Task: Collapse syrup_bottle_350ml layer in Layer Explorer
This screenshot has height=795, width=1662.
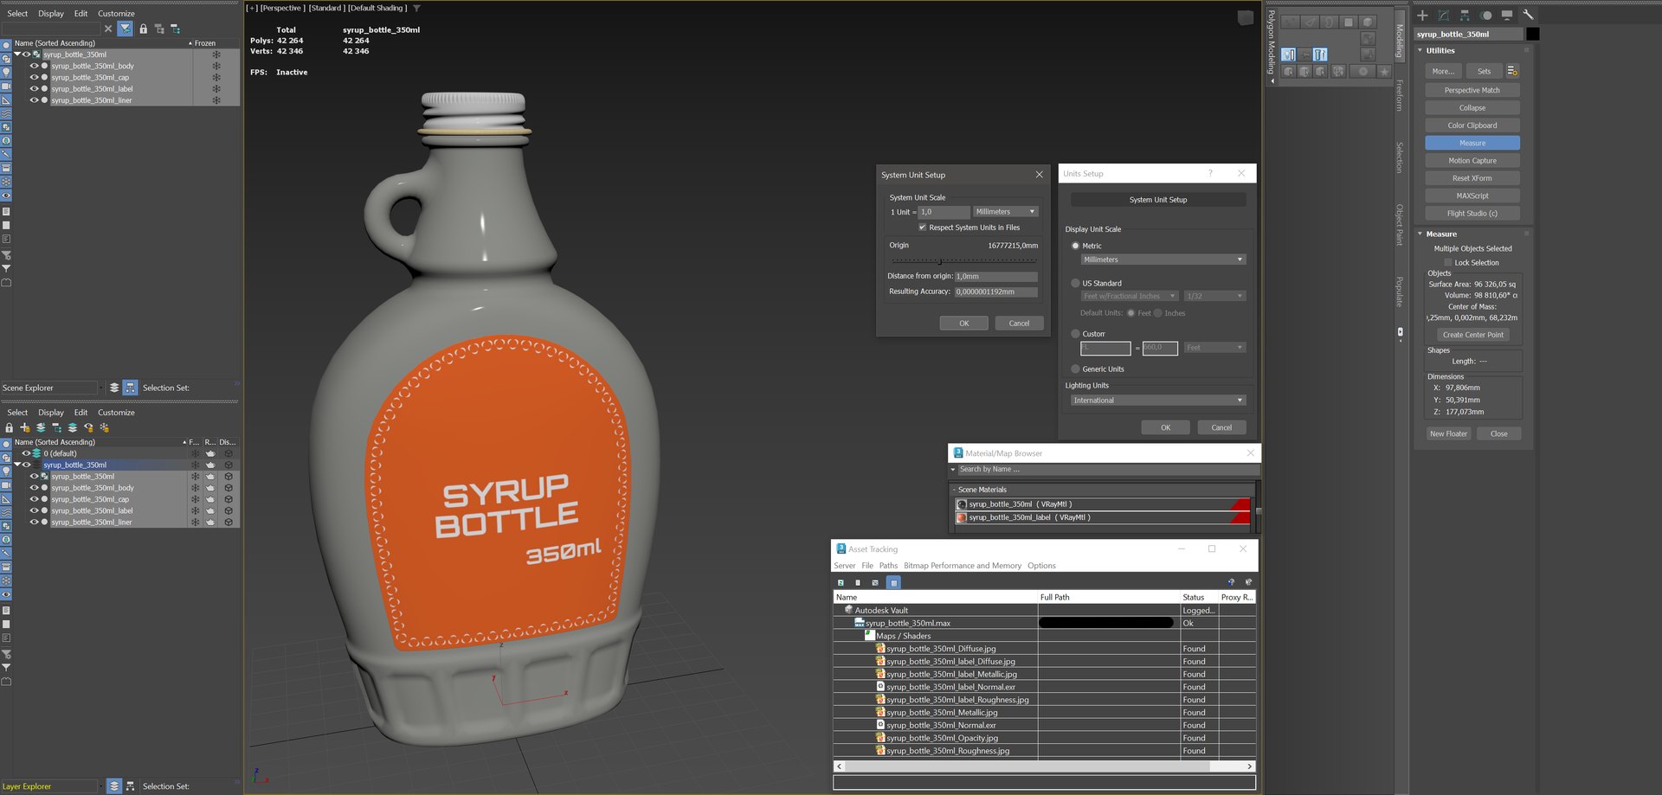Action: click(17, 465)
